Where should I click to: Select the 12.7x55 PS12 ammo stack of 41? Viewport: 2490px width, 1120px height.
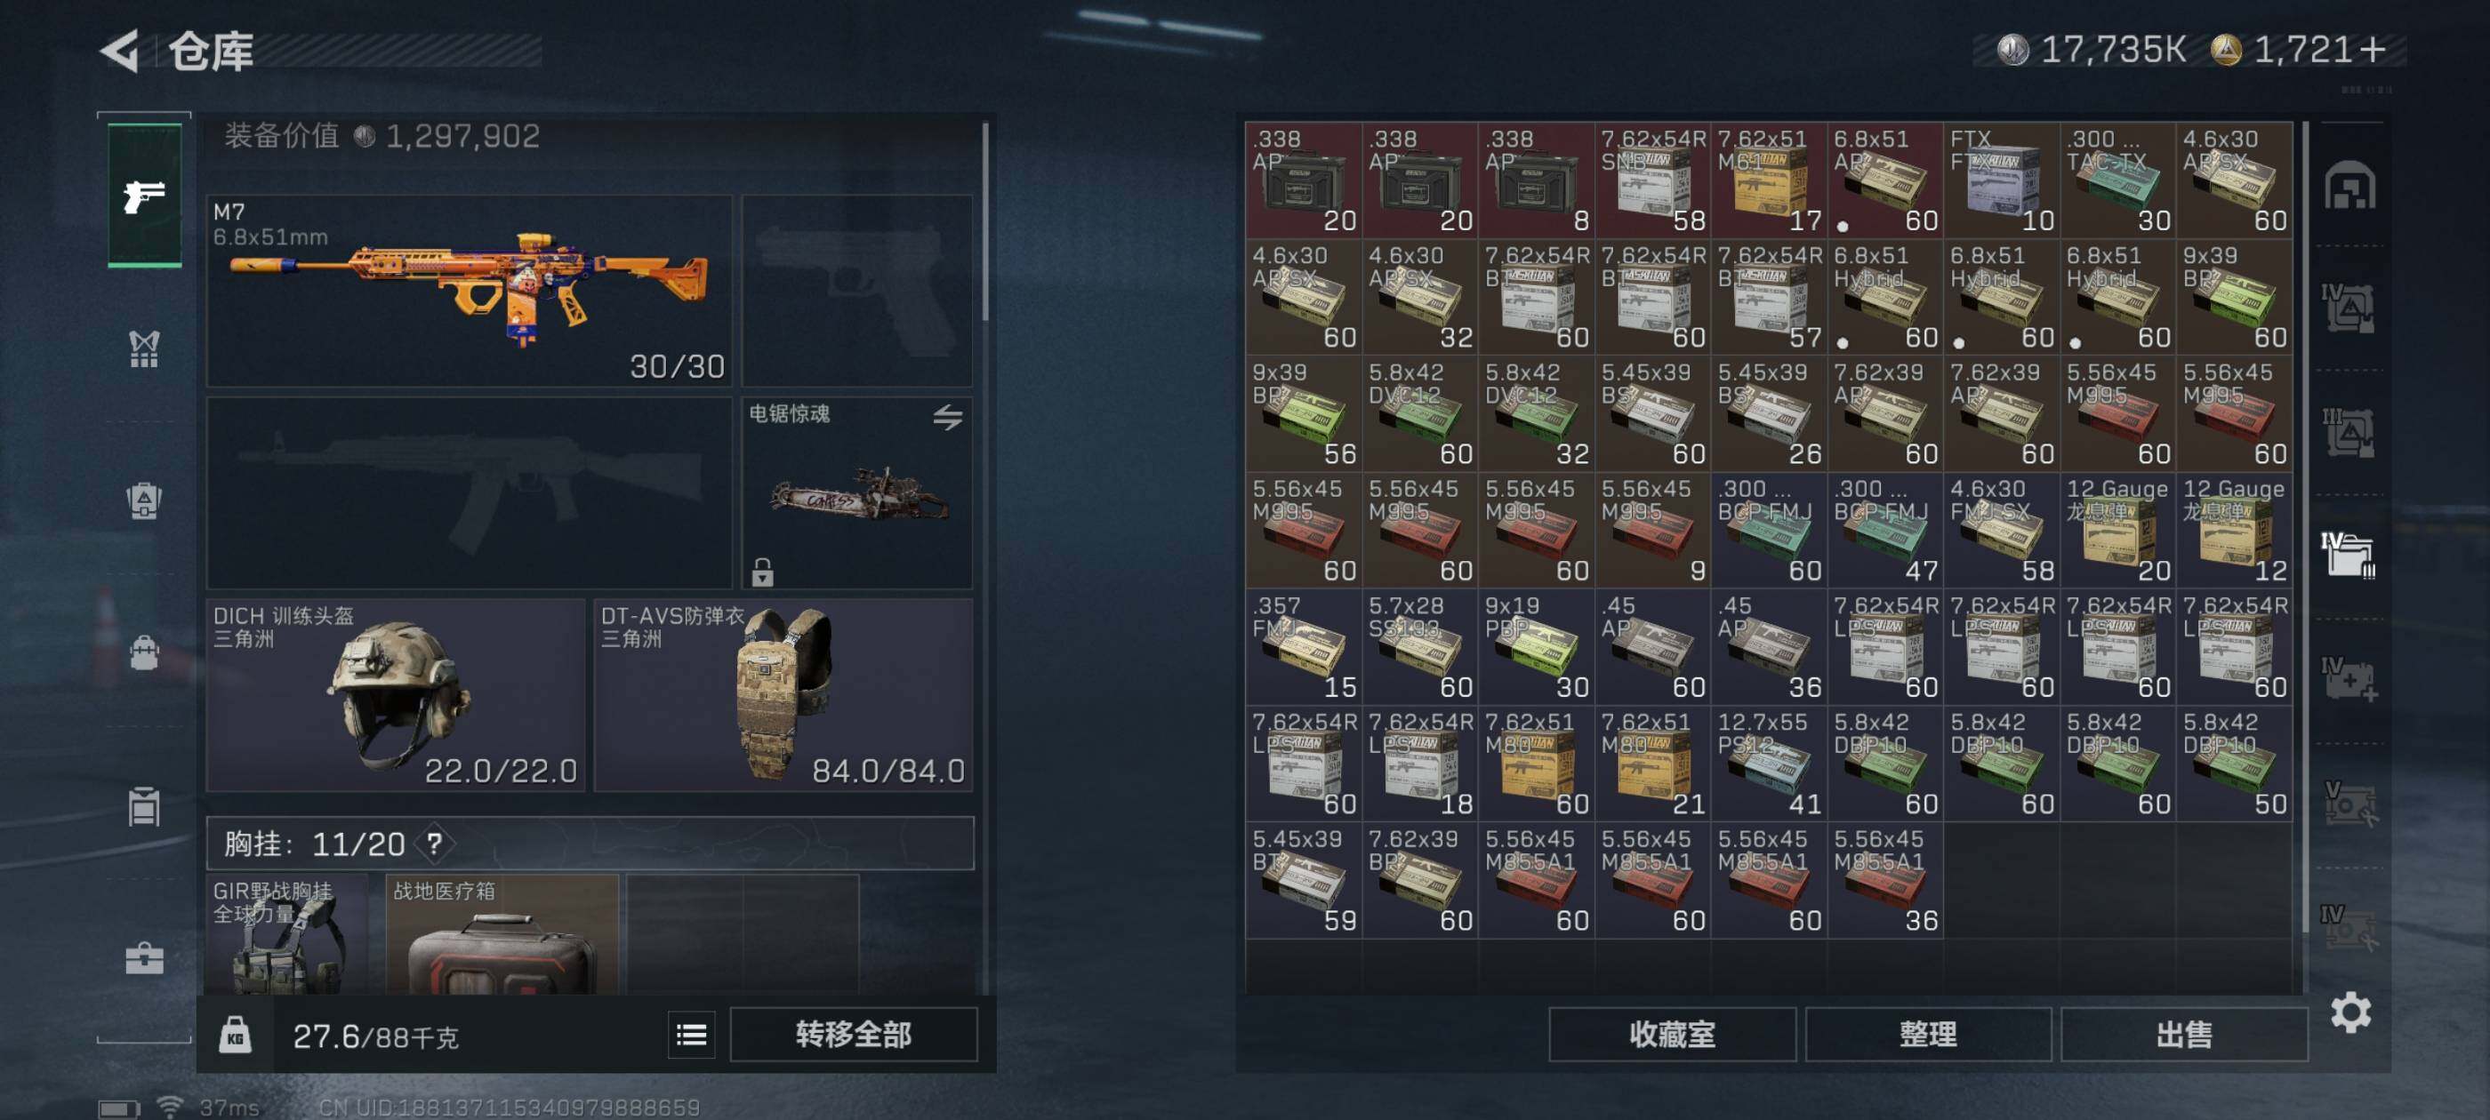1768,764
